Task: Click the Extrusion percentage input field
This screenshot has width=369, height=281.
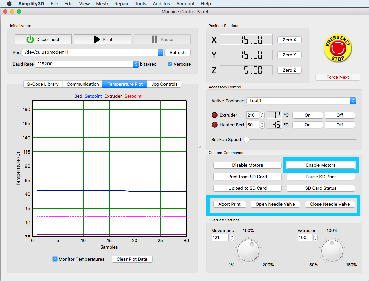Action: tap(305, 238)
